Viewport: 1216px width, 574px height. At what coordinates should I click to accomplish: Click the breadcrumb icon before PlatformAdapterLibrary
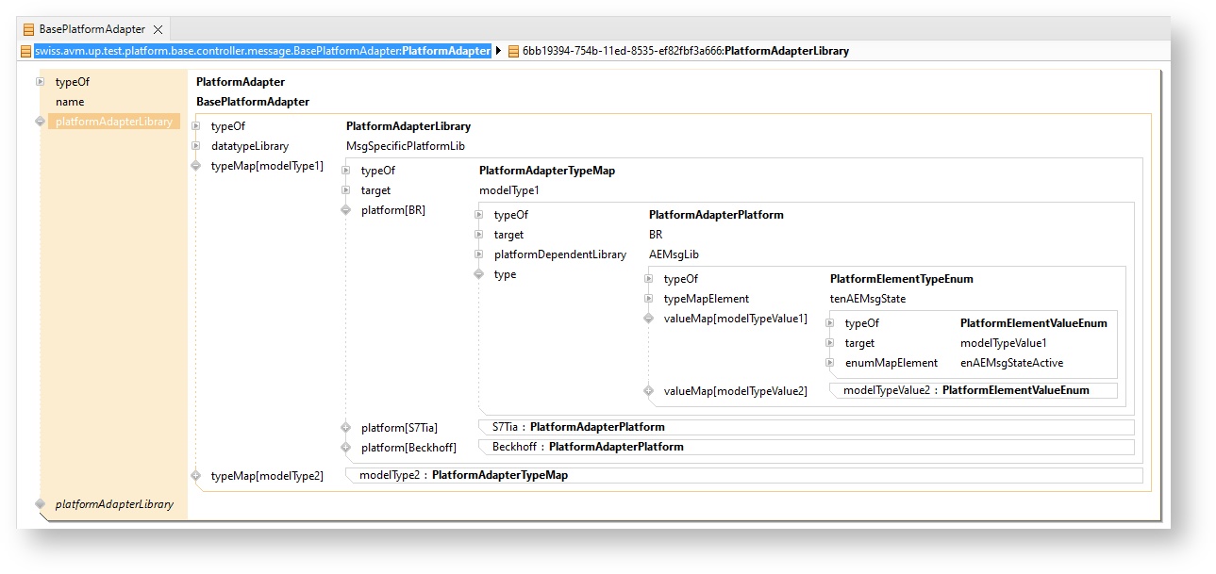coord(513,51)
